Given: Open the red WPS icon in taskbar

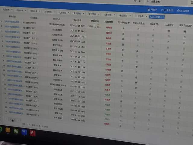Looking at the screenshot, I should point(33,133).
